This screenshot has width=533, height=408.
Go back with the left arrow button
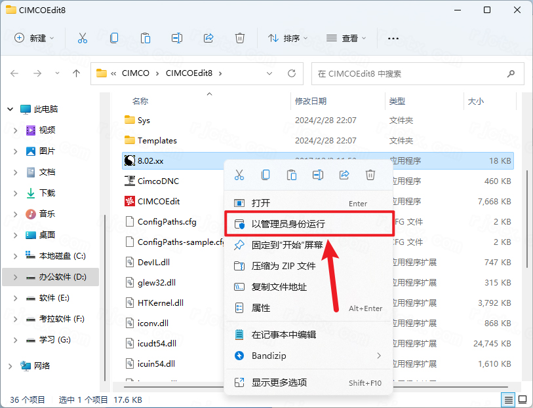coord(14,73)
